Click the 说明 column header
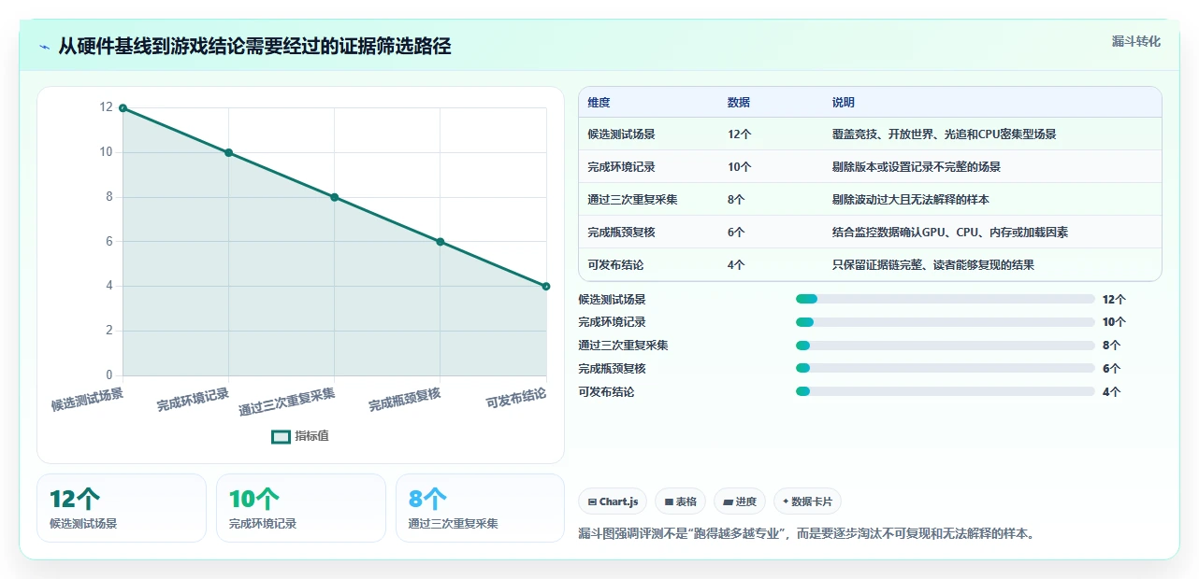Image resolution: width=1199 pixels, height=579 pixels. click(844, 103)
